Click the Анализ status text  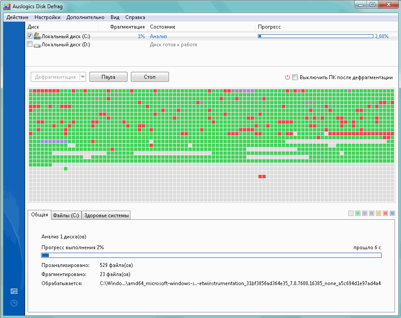(x=158, y=36)
